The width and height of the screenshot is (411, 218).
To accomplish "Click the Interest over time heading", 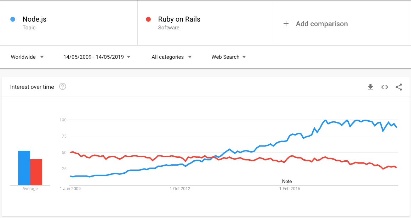I will [32, 87].
